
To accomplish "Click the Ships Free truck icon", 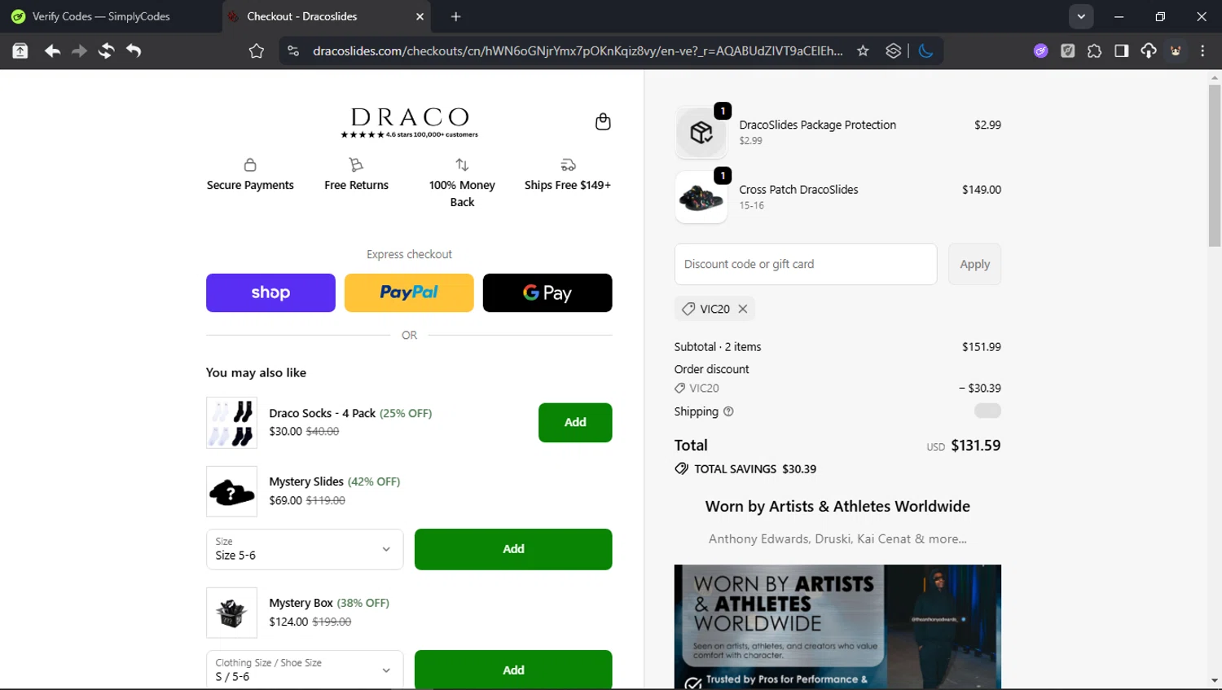I will click(568, 165).
